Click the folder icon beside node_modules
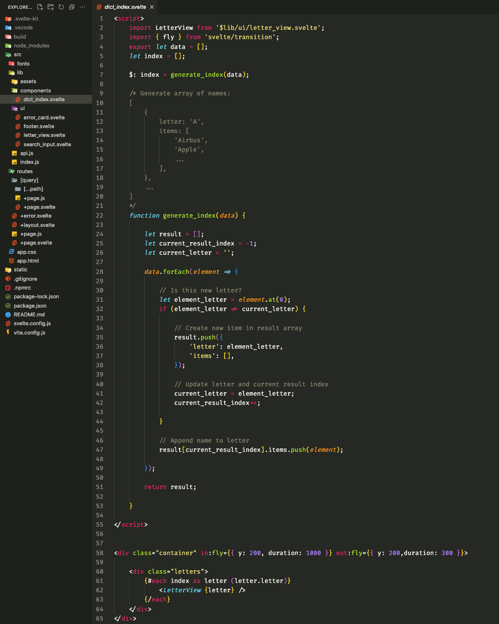Viewport: 499px width, 624px height. coord(8,45)
